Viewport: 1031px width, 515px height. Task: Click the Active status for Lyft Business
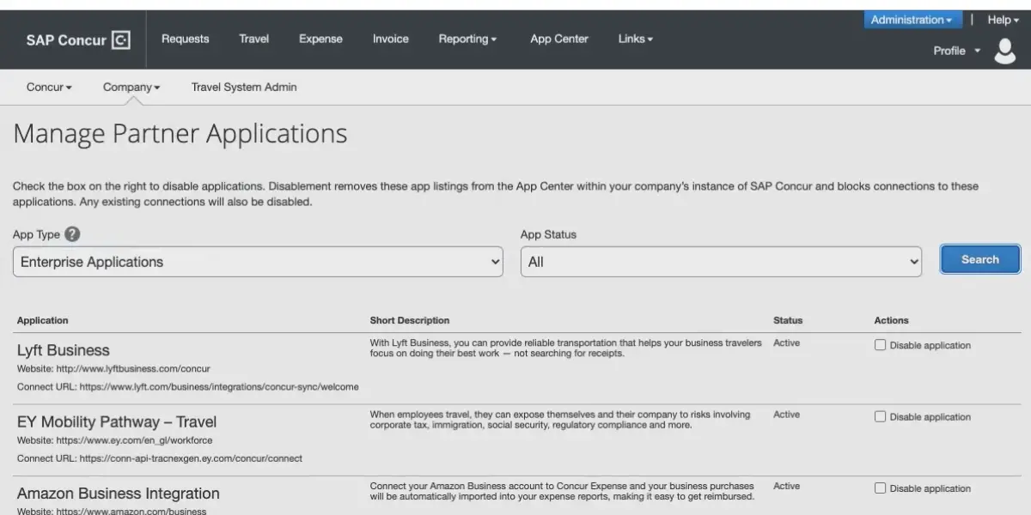786,342
